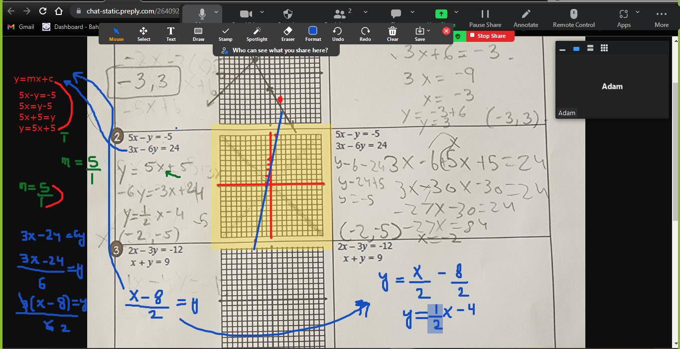680x349 pixels.
Task: Redo the annotation
Action: tap(365, 33)
